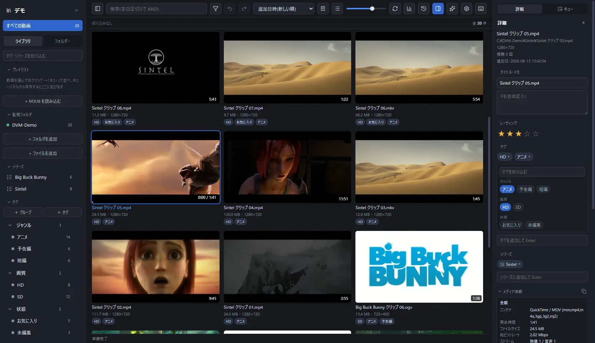Viewport: 595px width, 343px height.
Task: Click the video grid vertical scrollbar
Action: tap(489, 182)
